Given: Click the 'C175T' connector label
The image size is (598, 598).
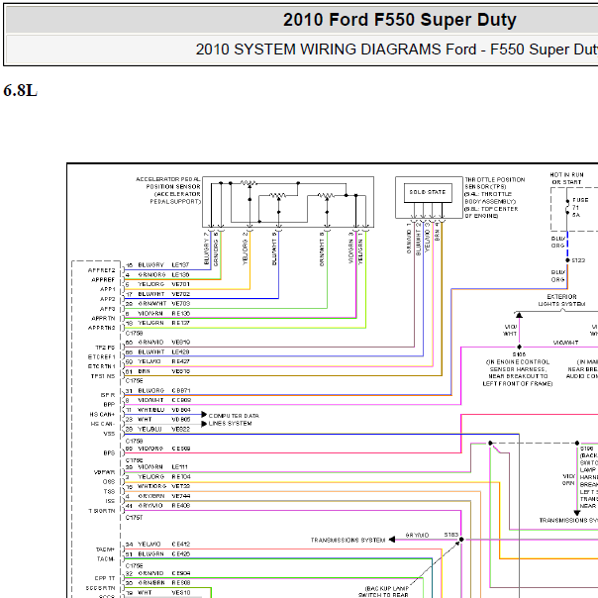Looking at the screenshot, I should tap(134, 518).
